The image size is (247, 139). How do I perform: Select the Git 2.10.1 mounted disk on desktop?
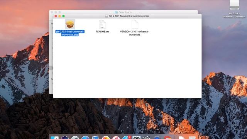pyautogui.click(x=234, y=5)
